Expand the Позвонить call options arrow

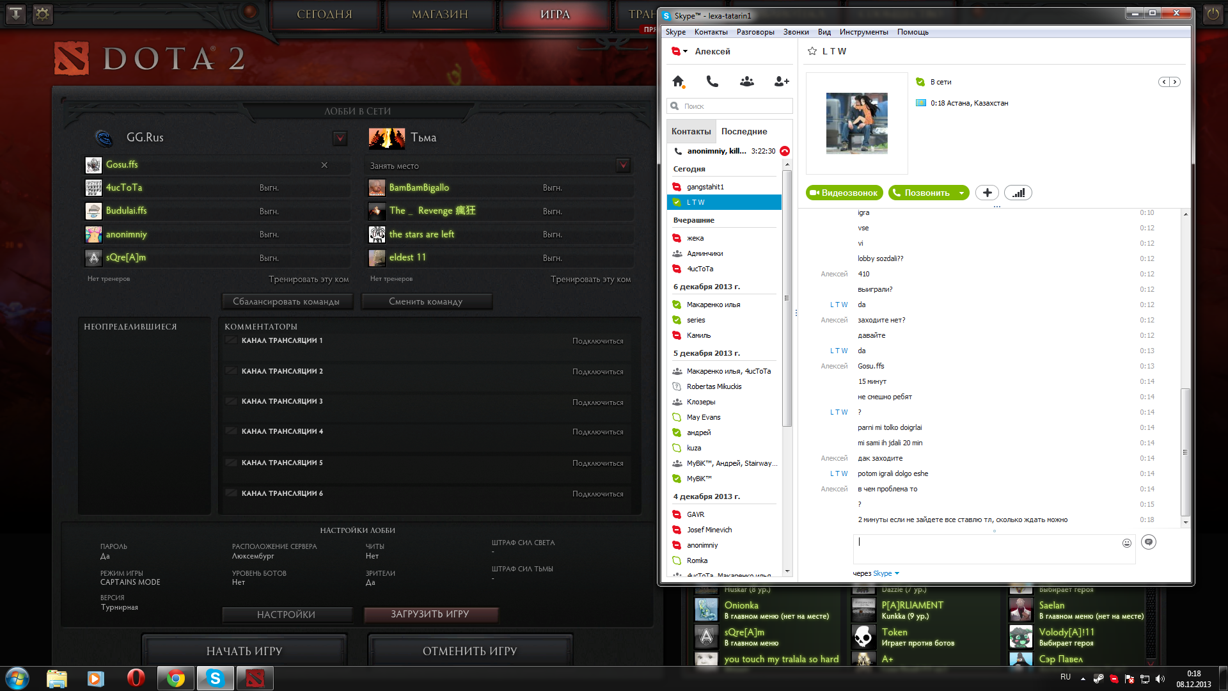(x=961, y=193)
